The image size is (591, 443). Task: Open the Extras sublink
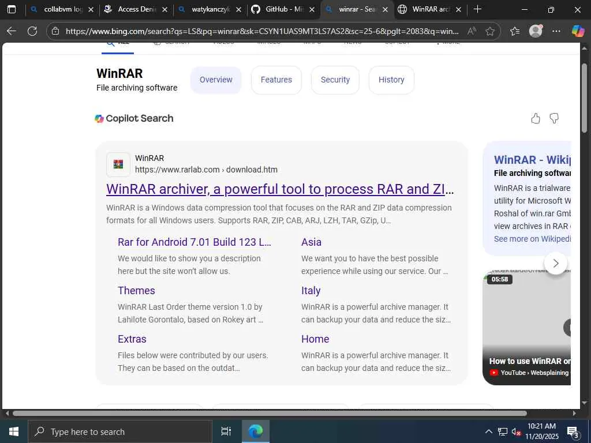coord(132,339)
